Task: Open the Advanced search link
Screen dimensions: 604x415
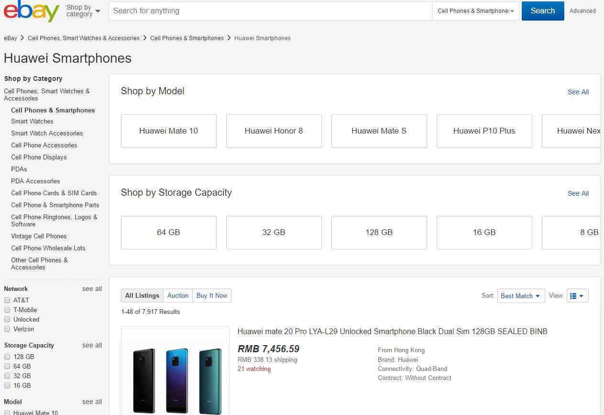Action: click(582, 11)
